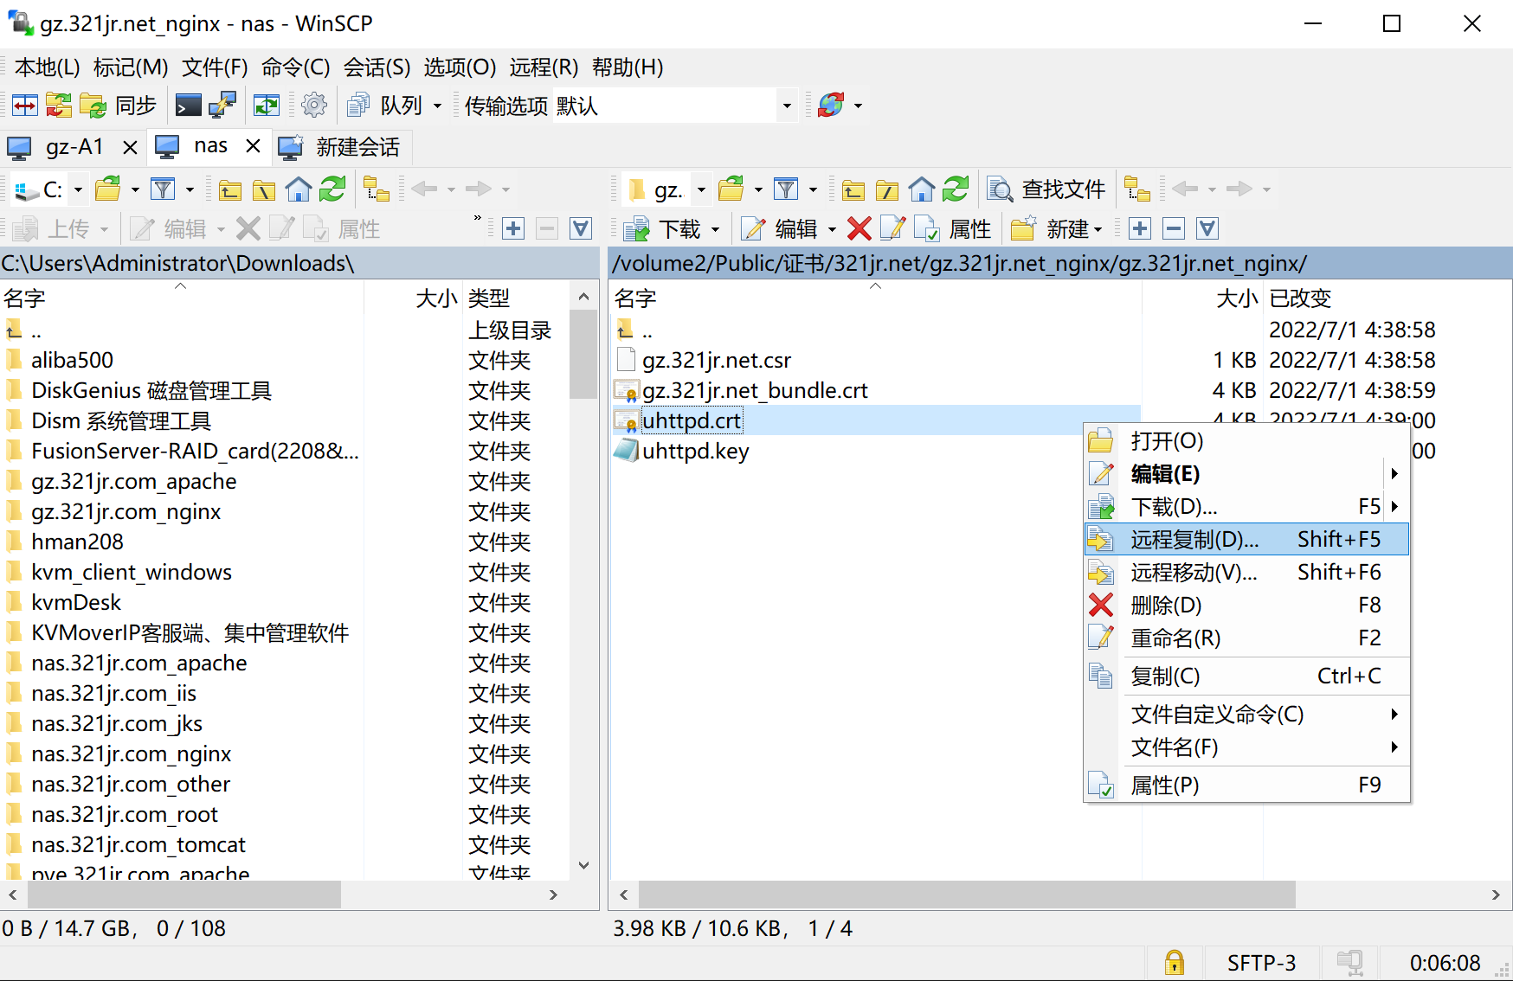This screenshot has width=1513, height=981.
Task: Click the 查找文件 find files button
Action: coord(1047,189)
